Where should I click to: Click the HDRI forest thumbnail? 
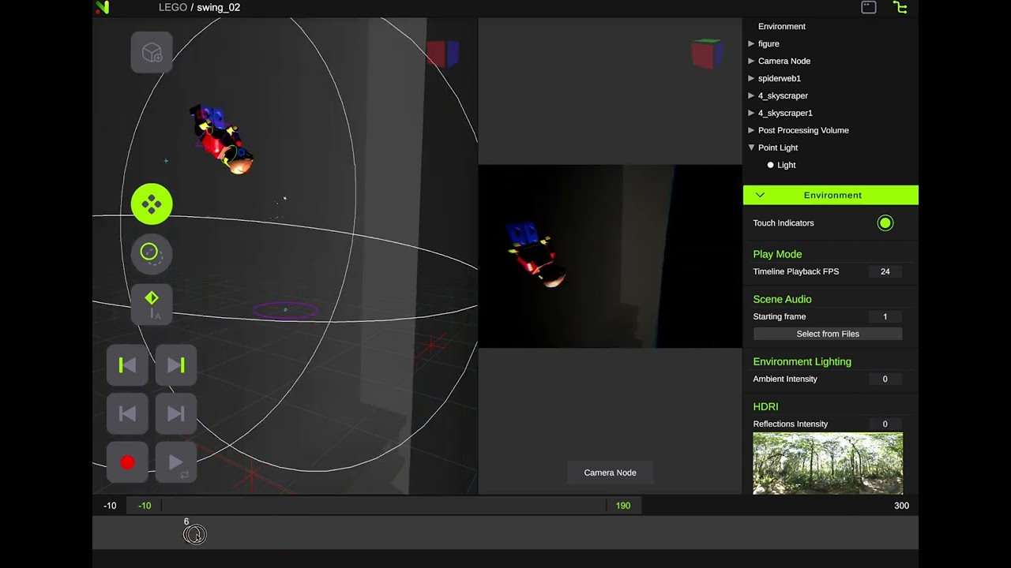click(828, 463)
